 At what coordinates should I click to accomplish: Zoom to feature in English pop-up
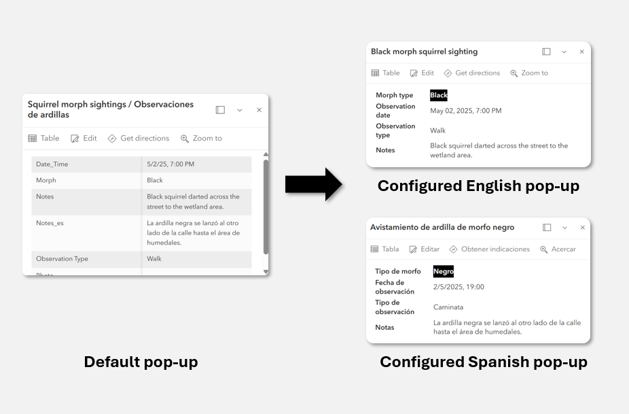(x=529, y=73)
